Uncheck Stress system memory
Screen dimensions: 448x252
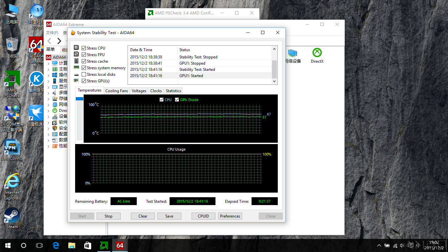[x=84, y=68]
